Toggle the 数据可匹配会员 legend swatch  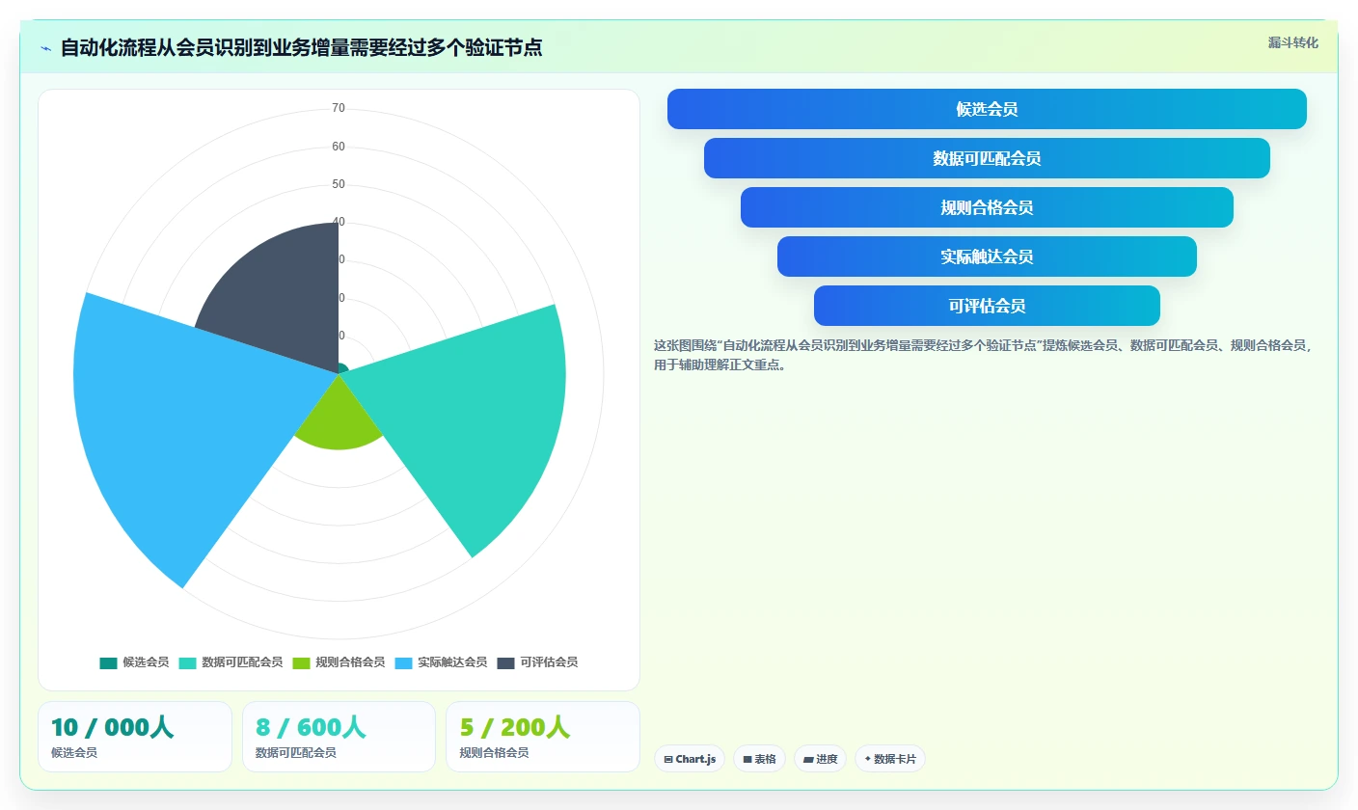pyautogui.click(x=187, y=662)
